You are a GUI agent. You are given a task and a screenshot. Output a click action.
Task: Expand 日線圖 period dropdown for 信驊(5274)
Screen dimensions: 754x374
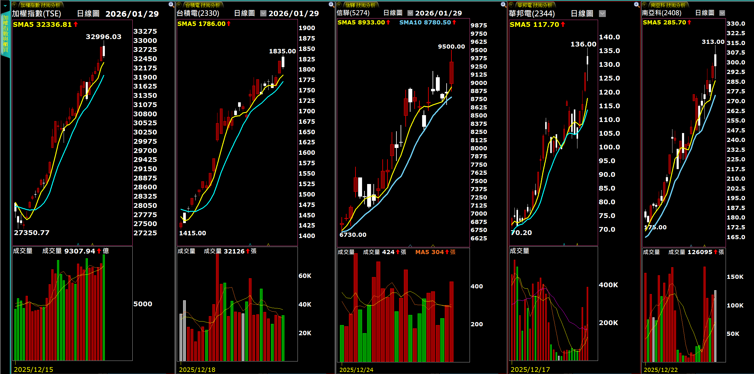410,13
